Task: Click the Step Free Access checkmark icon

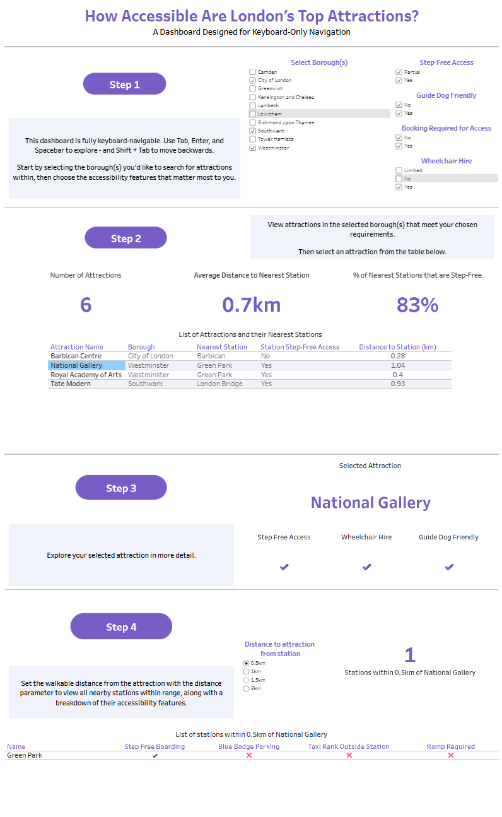Action: [284, 567]
